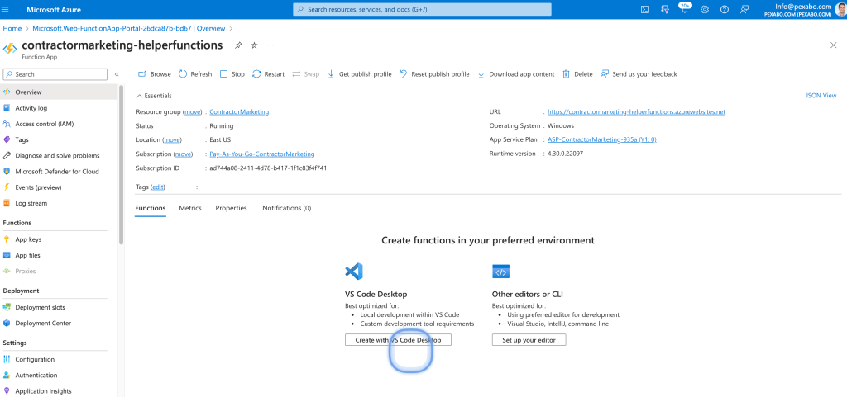
Task: Focus the global search resources box
Action: [422, 10]
